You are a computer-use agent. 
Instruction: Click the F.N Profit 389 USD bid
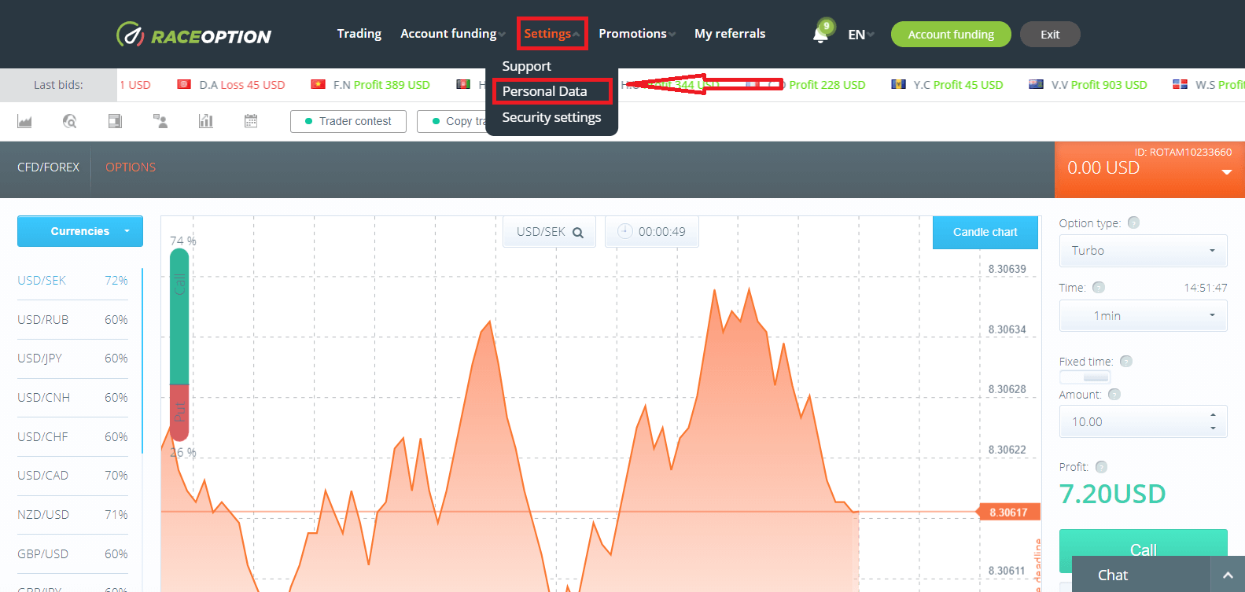370,85
